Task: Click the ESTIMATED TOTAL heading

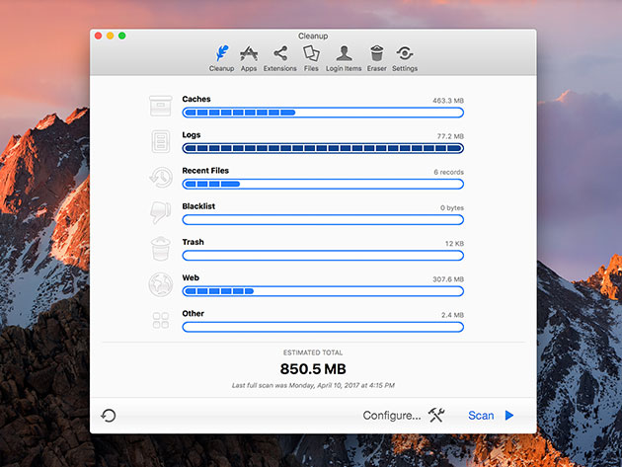Action: click(x=313, y=352)
